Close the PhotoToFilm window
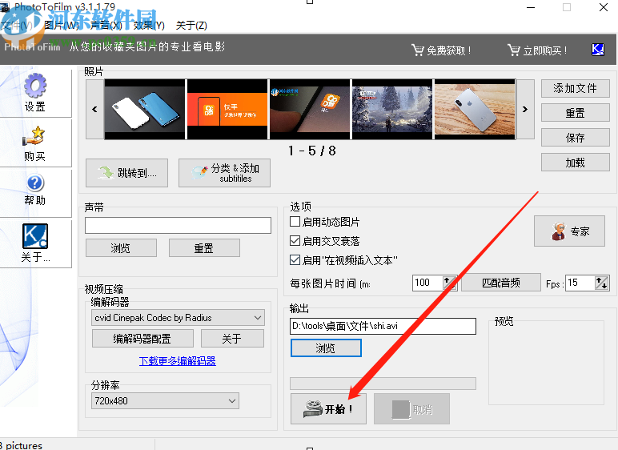The image size is (618, 450). (x=604, y=7)
